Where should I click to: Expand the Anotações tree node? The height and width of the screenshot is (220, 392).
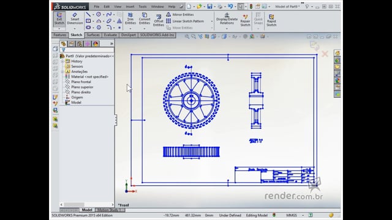click(62, 71)
